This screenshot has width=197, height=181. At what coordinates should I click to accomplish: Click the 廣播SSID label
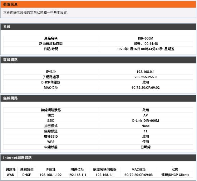pyautogui.click(x=51, y=136)
